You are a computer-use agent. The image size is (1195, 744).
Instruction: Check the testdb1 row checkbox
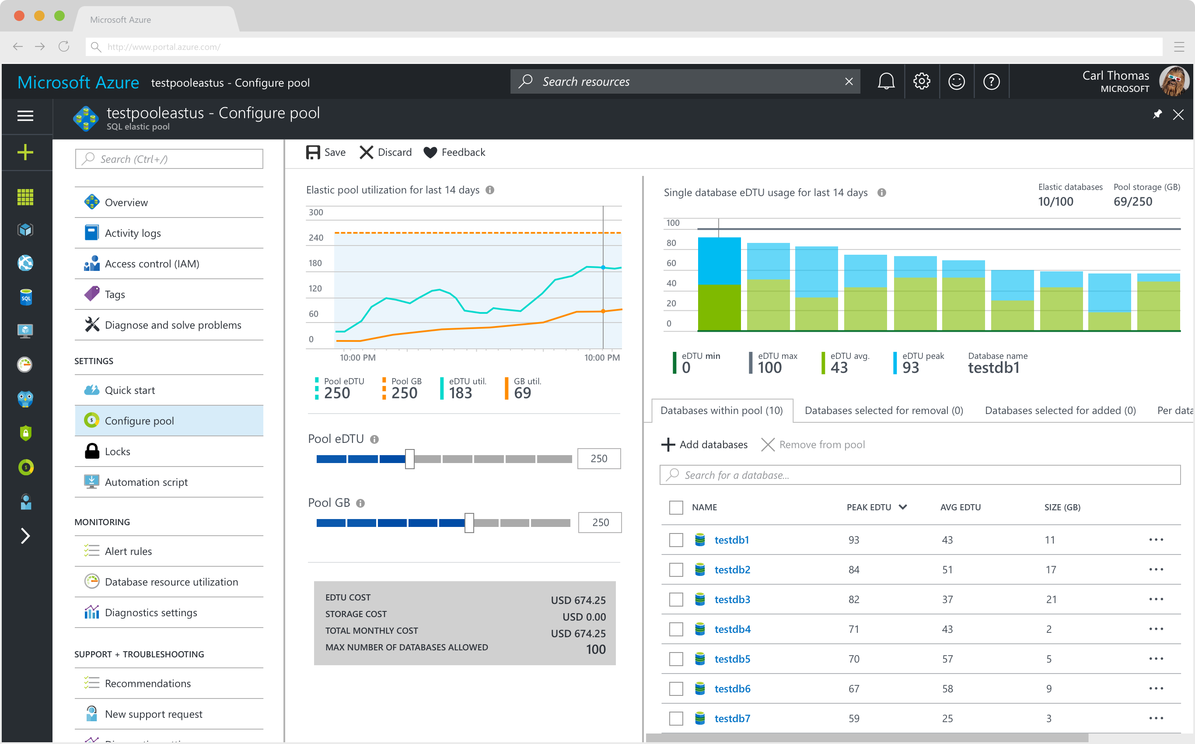pos(676,540)
